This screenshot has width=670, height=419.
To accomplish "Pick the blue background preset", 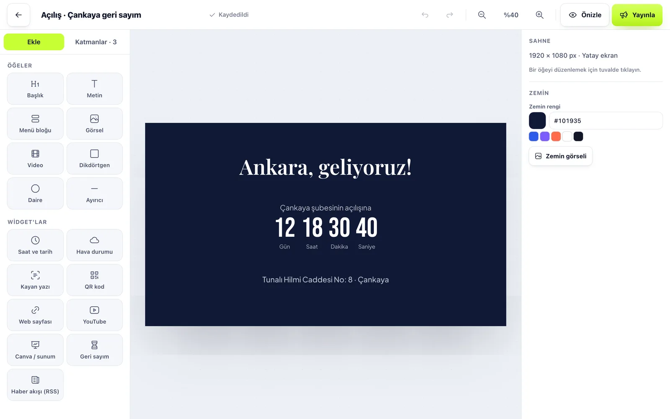I will tap(533, 136).
